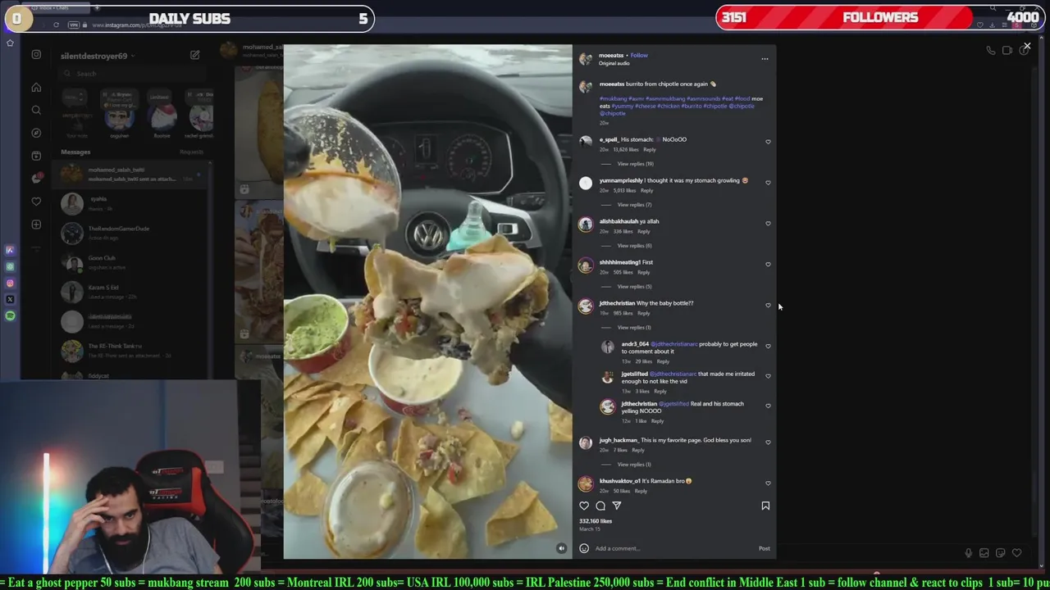
Task: Open Spotify in browser sidebar
Action: (10, 315)
